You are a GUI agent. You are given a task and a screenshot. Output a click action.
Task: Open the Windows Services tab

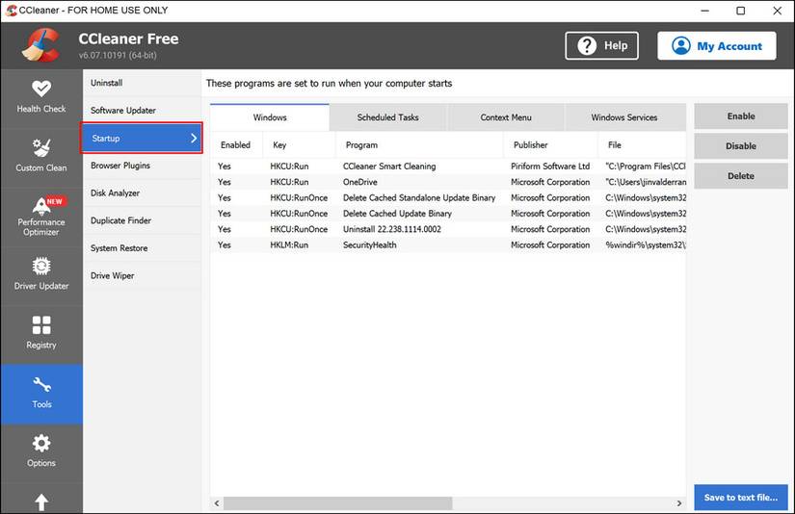click(623, 117)
